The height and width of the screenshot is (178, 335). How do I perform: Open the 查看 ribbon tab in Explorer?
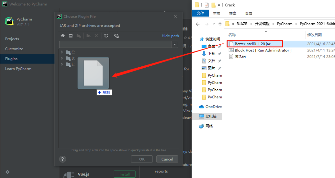(248, 13)
